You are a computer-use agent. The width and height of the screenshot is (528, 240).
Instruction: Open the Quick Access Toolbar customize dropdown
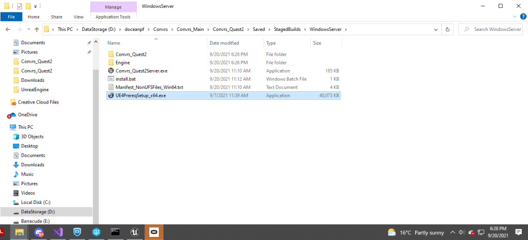point(35,6)
